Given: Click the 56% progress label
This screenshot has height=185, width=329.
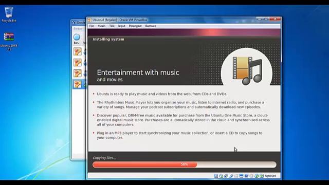Looking at the screenshot, I should (x=184, y=164).
